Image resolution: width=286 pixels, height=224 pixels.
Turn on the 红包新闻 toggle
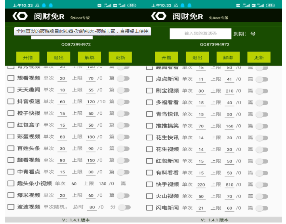262,161
